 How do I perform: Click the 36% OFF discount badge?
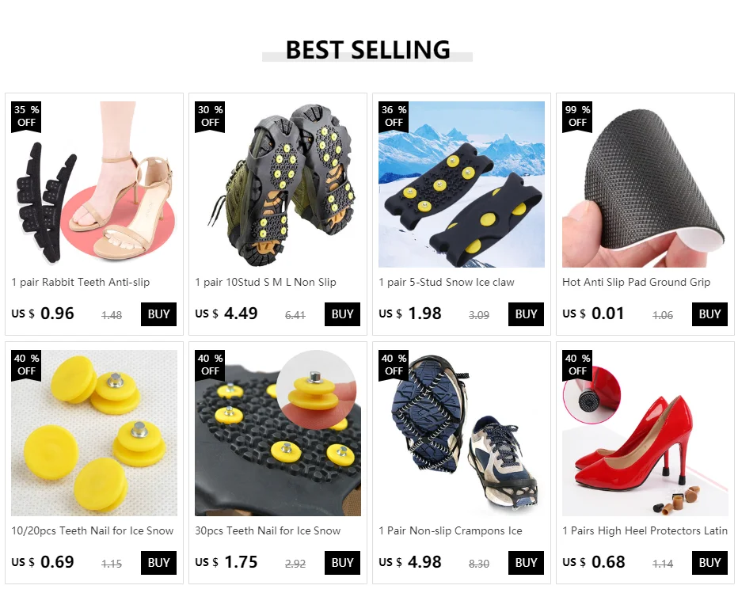coord(394,116)
